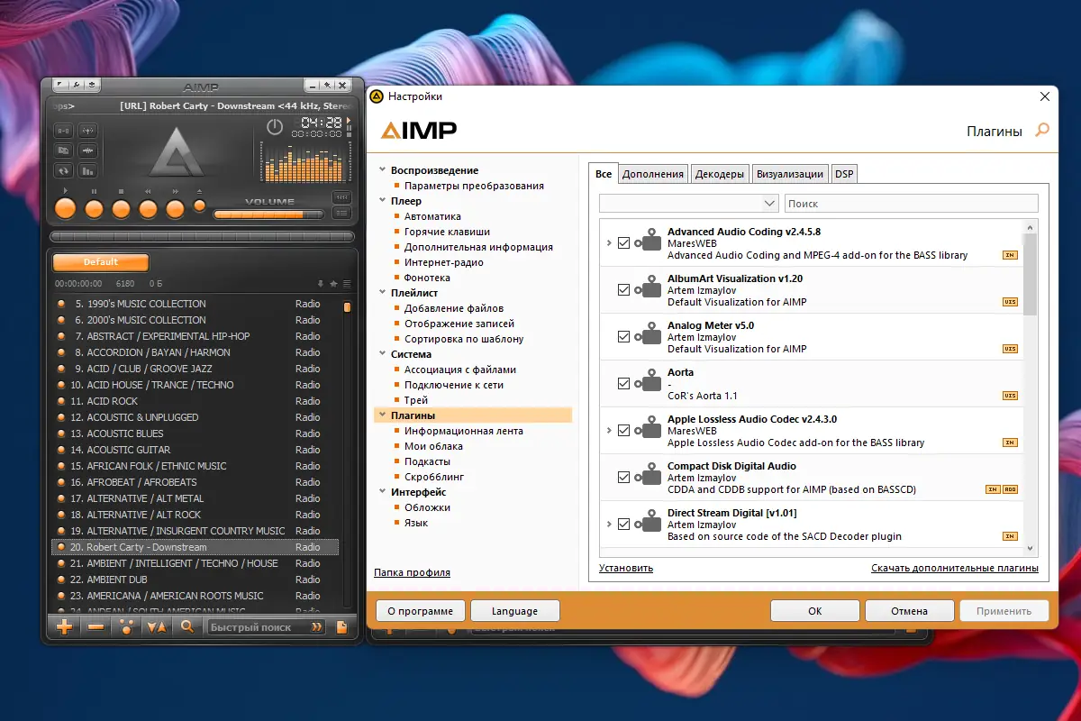
Task: Adjust the VOLUME slider in AIMP player
Action: click(268, 214)
